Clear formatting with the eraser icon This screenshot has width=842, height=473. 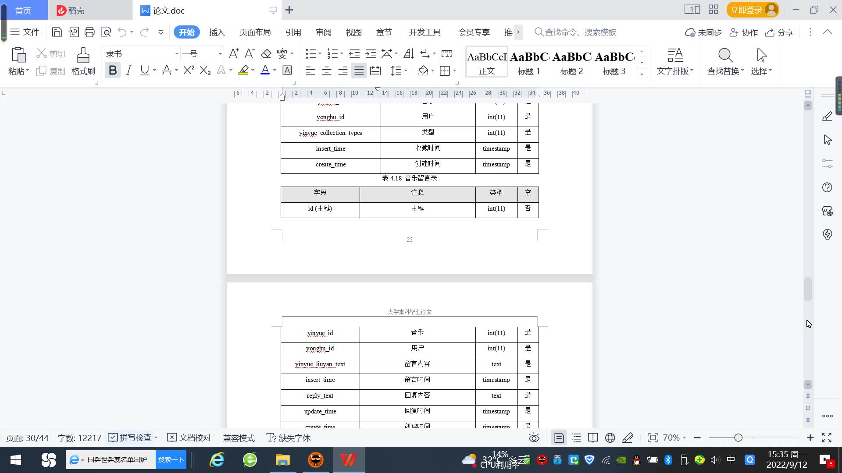pos(266,53)
